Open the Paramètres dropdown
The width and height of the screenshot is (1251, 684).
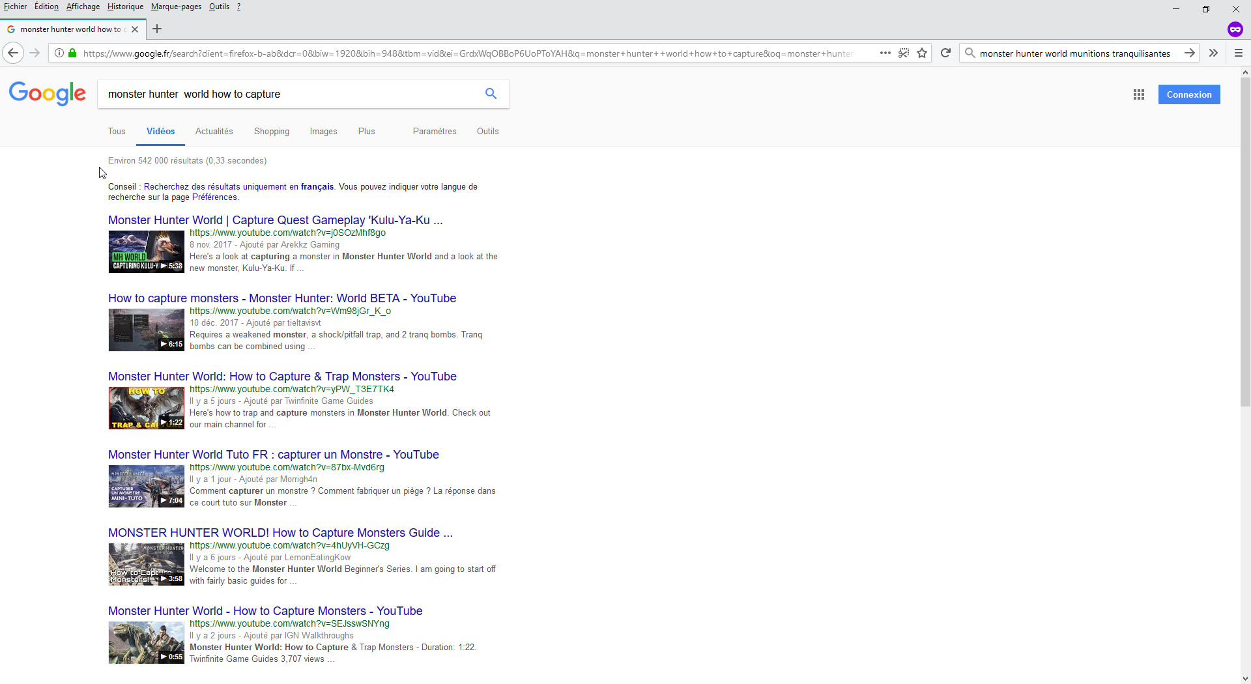pos(435,131)
